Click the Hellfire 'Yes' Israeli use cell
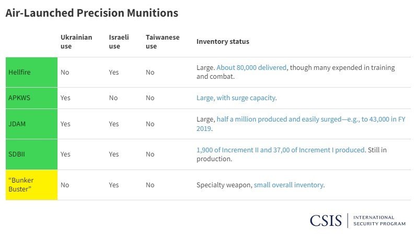Image resolution: width=416 pixels, height=241 pixels. coord(114,72)
